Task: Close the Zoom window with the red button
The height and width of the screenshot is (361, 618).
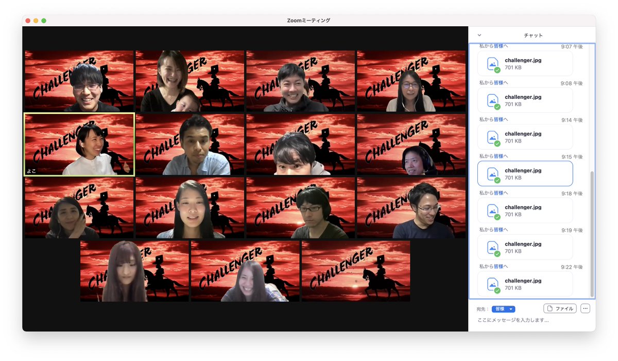Action: pos(28,21)
